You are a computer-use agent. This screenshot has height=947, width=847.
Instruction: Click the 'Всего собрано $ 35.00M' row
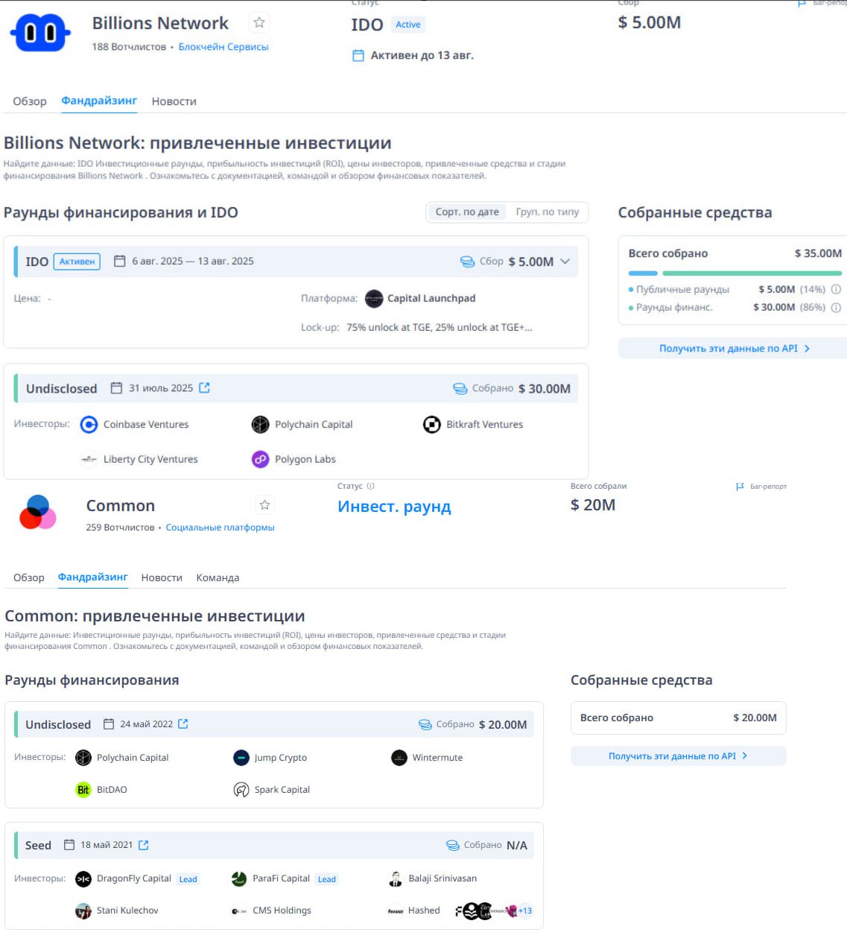pos(735,253)
